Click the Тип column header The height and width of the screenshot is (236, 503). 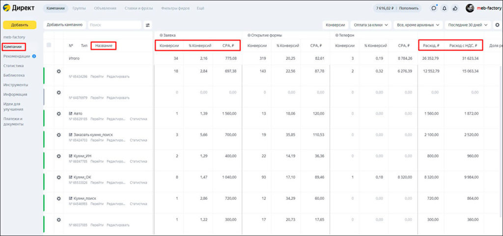pos(84,46)
